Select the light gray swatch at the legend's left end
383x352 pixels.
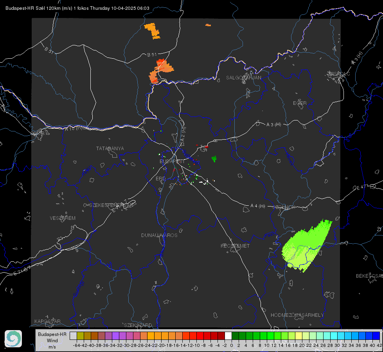73,336
